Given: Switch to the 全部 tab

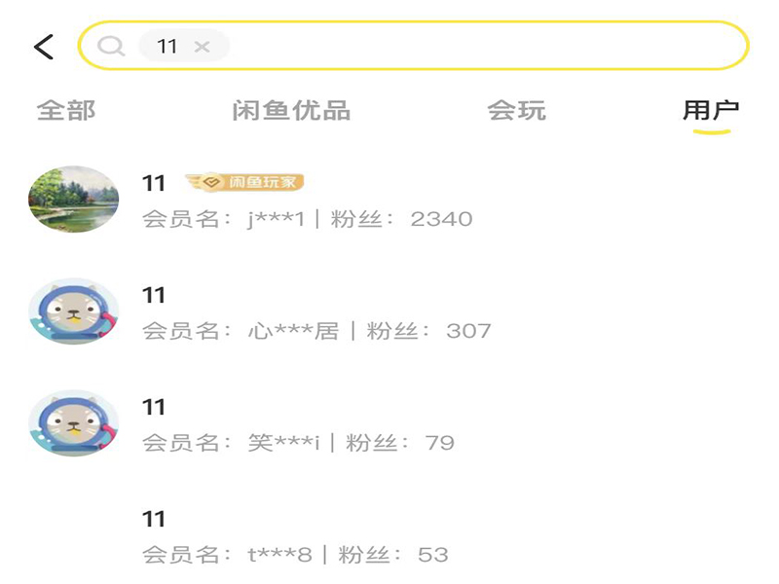Looking at the screenshot, I should (x=66, y=111).
